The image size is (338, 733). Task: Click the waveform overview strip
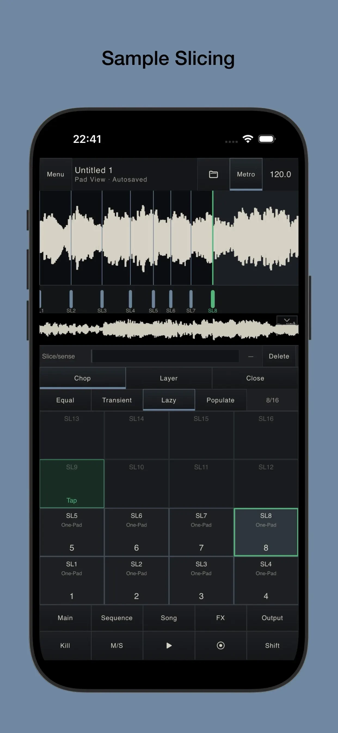tap(169, 329)
